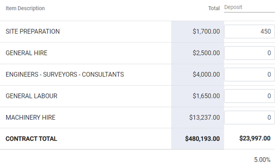Image resolution: width=275 pixels, height=167 pixels.
Task: Click the Deposit header field
Action: [249, 8]
